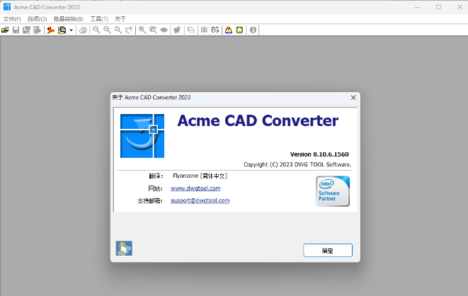Image resolution: width=468 pixels, height=296 pixels.
Task: Click the Intel Software Partner badge
Action: [332, 191]
